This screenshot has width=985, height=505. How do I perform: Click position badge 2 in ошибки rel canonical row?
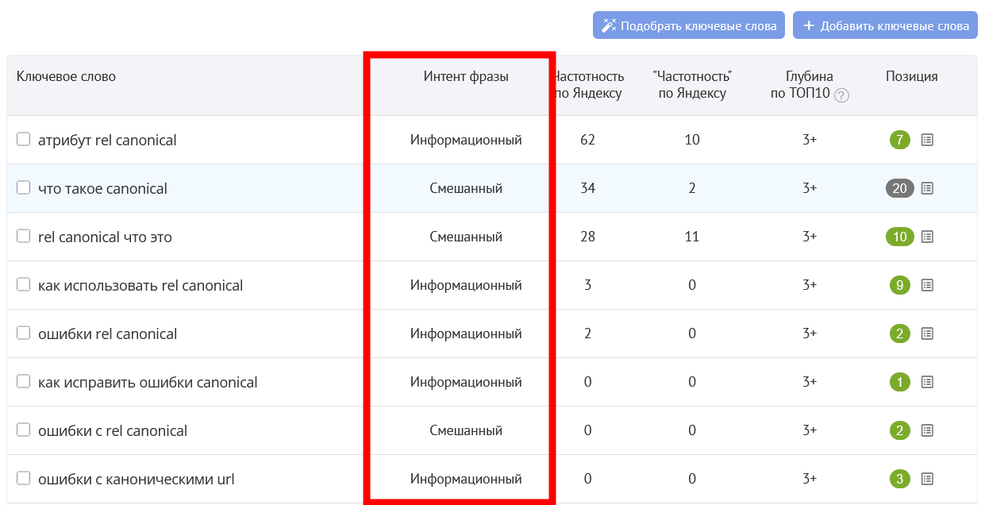click(x=900, y=333)
